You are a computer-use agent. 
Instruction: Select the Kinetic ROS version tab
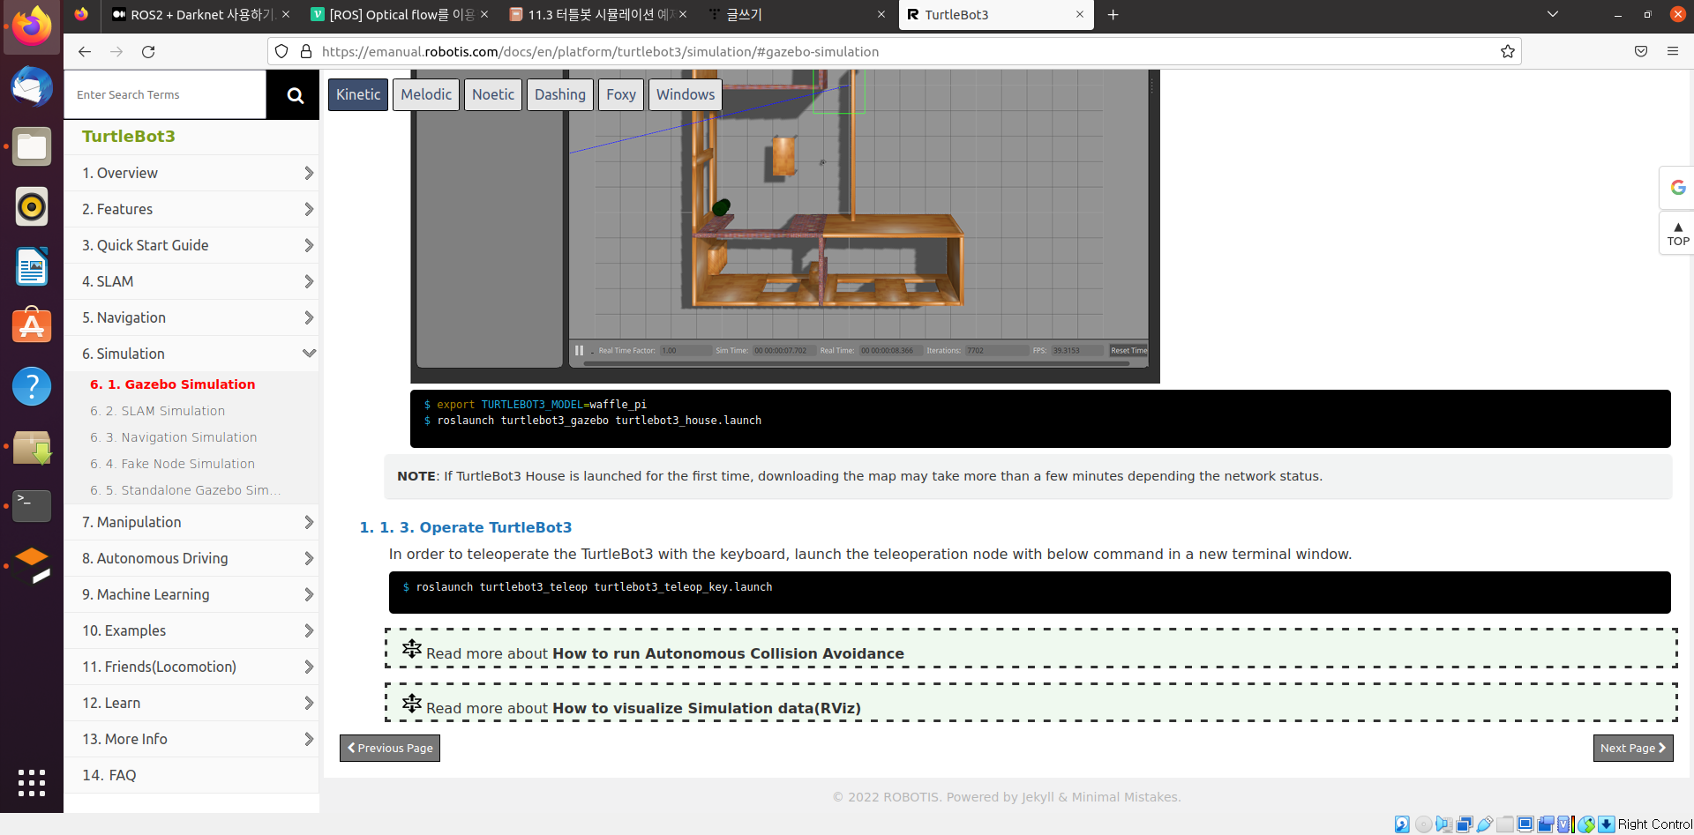tap(358, 94)
